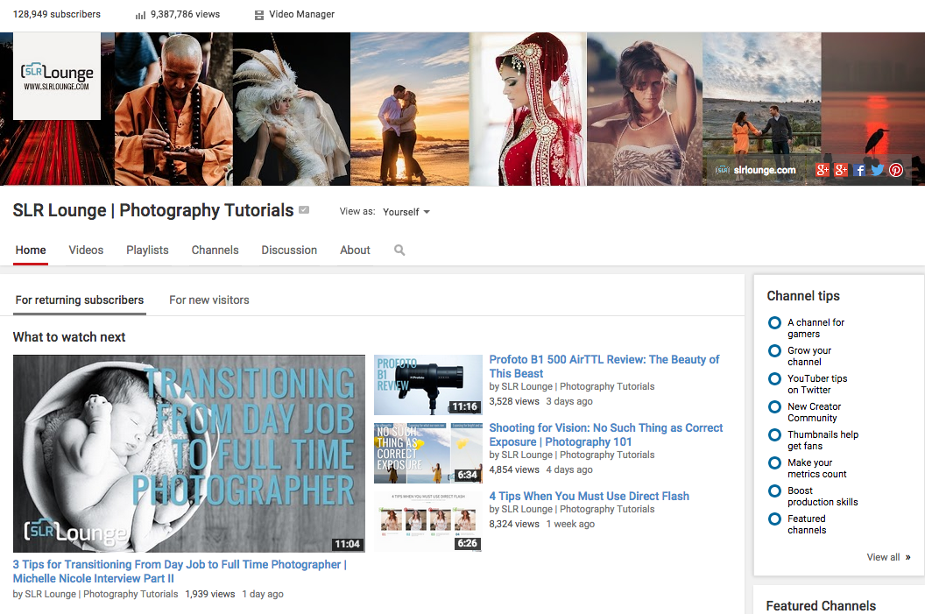Click the '6:26' duration badge

[467, 543]
